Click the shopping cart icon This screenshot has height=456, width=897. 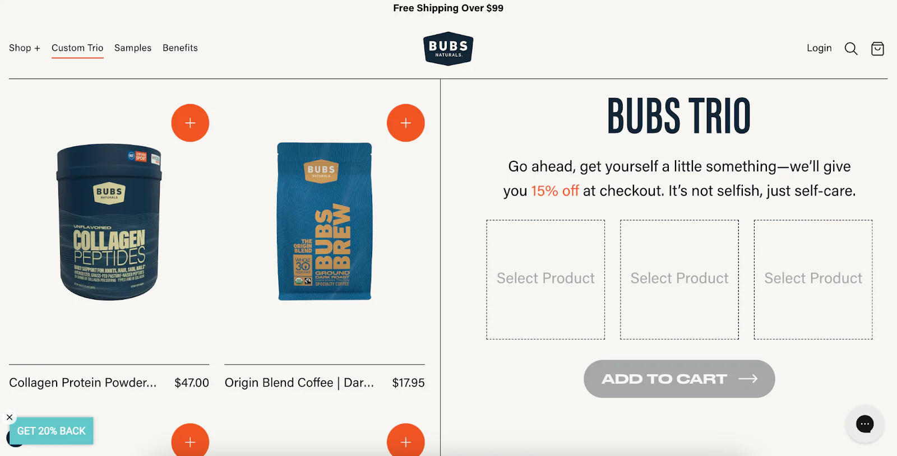877,49
